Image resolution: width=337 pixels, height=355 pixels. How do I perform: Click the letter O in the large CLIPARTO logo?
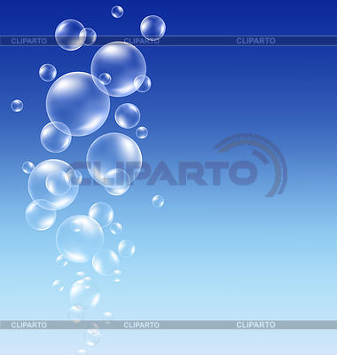point(243,173)
